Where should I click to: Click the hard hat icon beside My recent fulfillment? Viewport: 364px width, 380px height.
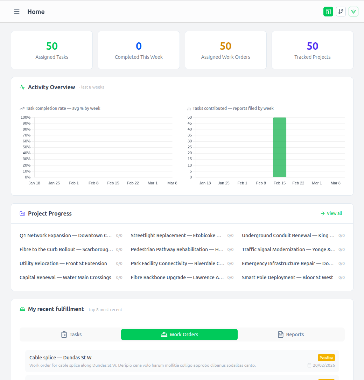click(x=22, y=309)
